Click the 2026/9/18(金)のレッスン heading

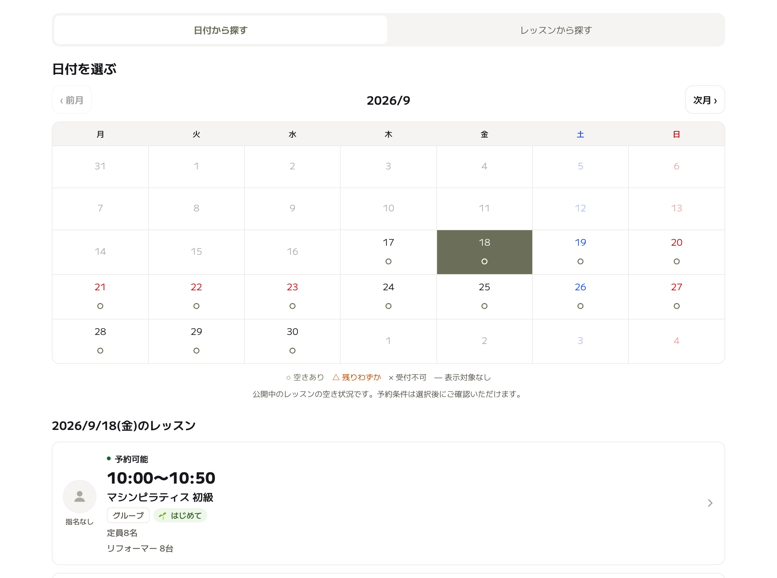pos(124,425)
